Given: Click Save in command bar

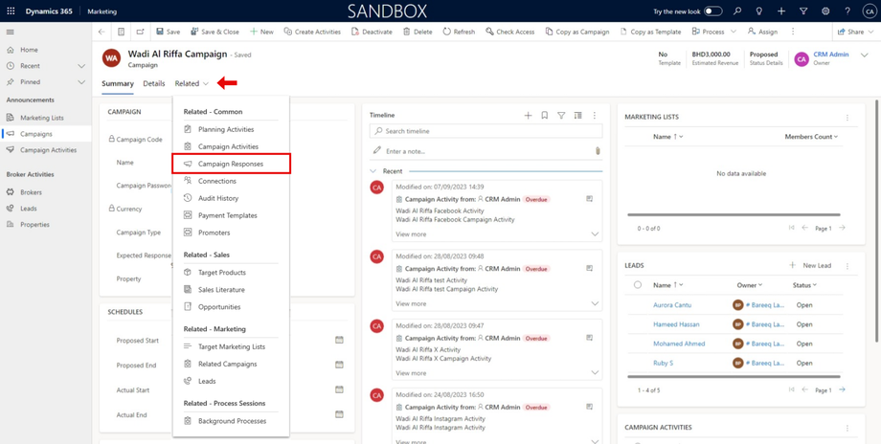Looking at the screenshot, I should tap(168, 32).
